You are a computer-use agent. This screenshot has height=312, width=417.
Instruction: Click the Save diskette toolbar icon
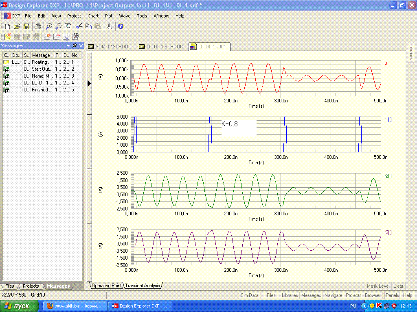coord(26,26)
